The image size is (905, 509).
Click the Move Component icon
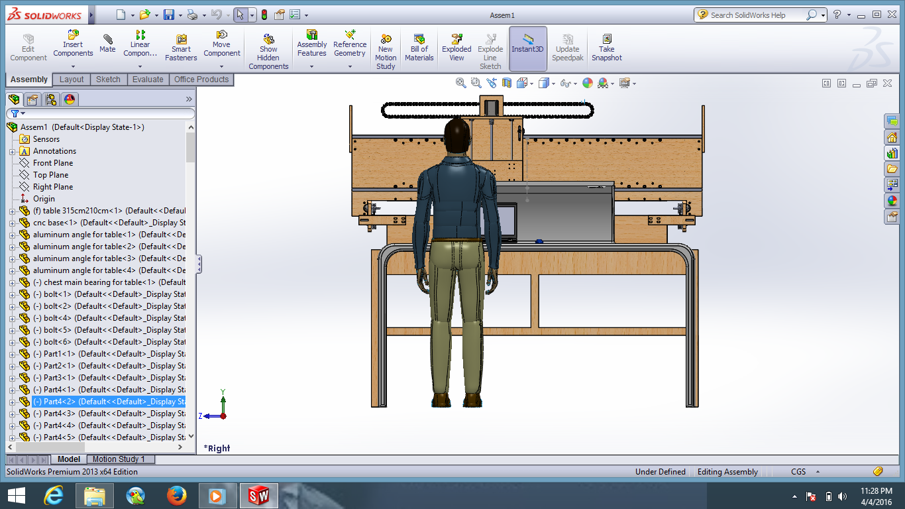[222, 34]
